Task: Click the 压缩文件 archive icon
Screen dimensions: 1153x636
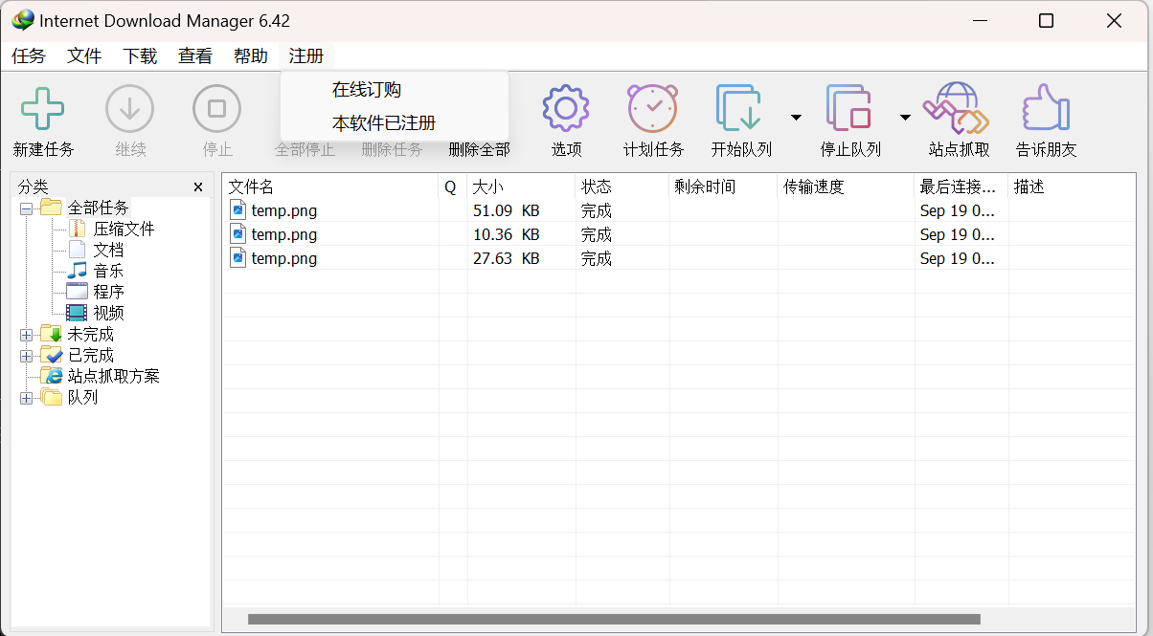Action: (x=77, y=229)
